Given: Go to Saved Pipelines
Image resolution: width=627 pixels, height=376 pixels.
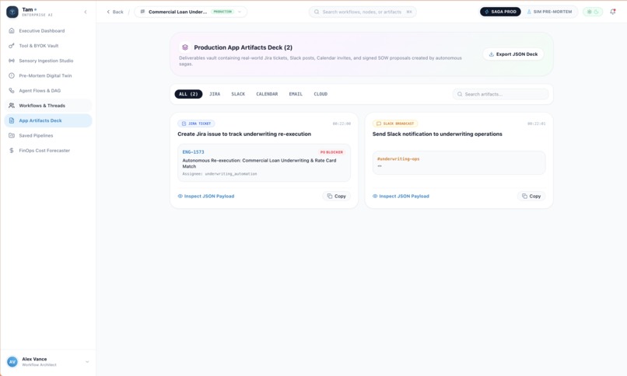Looking at the screenshot, I should point(48,135).
